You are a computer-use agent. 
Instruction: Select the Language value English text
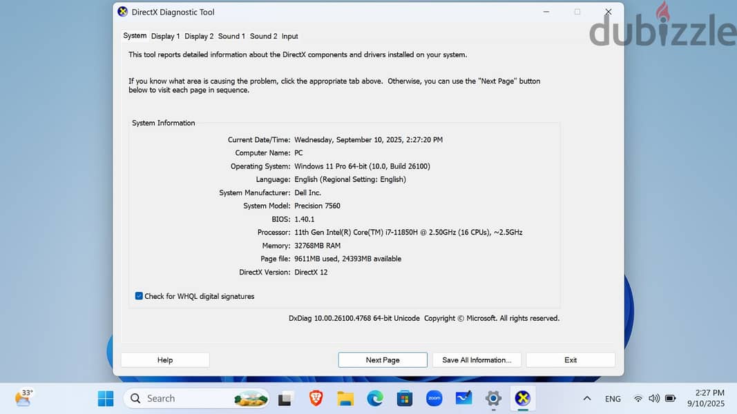(350, 179)
